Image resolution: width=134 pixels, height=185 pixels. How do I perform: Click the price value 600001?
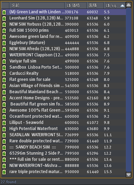(72, 123)
